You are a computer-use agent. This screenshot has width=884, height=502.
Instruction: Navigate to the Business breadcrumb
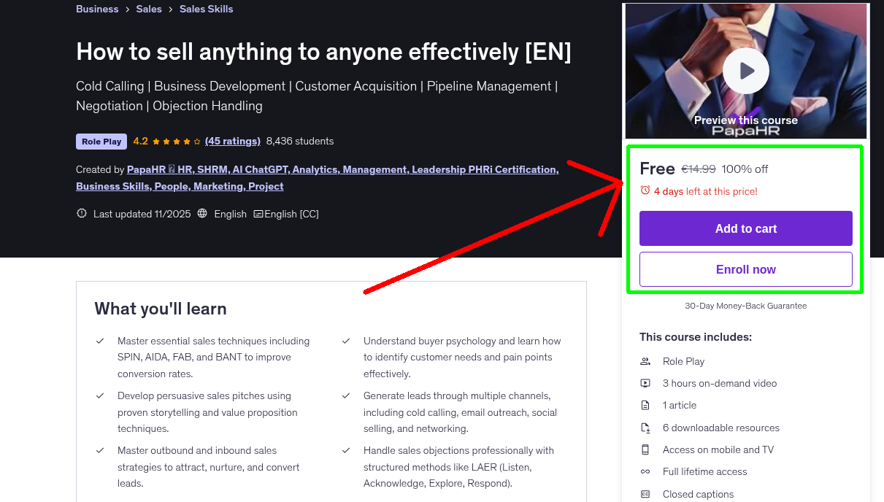click(x=97, y=9)
